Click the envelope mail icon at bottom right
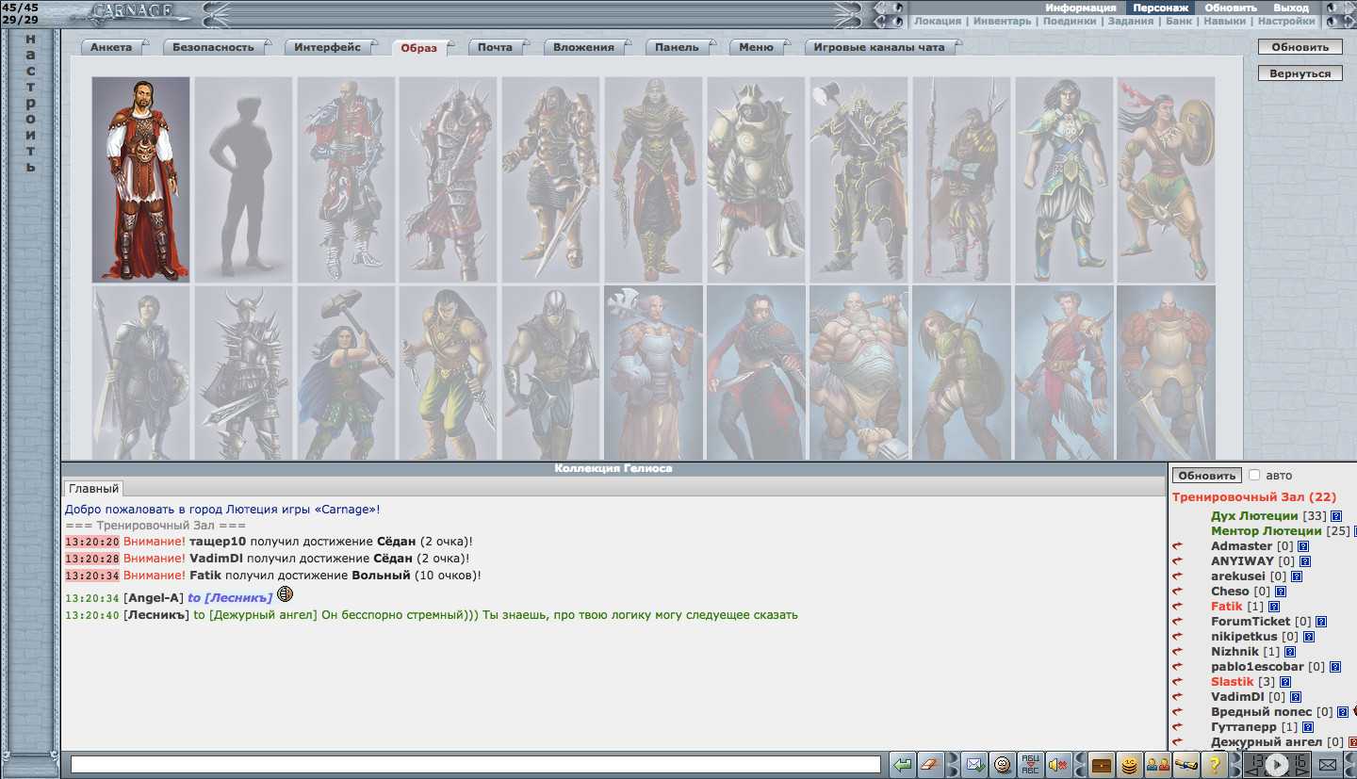This screenshot has width=1357, height=779. click(1327, 764)
